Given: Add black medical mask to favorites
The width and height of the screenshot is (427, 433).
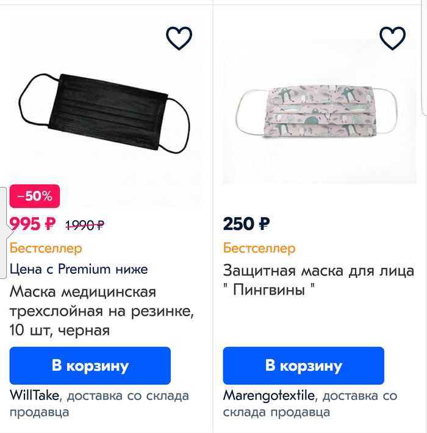Looking at the screenshot, I should pos(179,38).
